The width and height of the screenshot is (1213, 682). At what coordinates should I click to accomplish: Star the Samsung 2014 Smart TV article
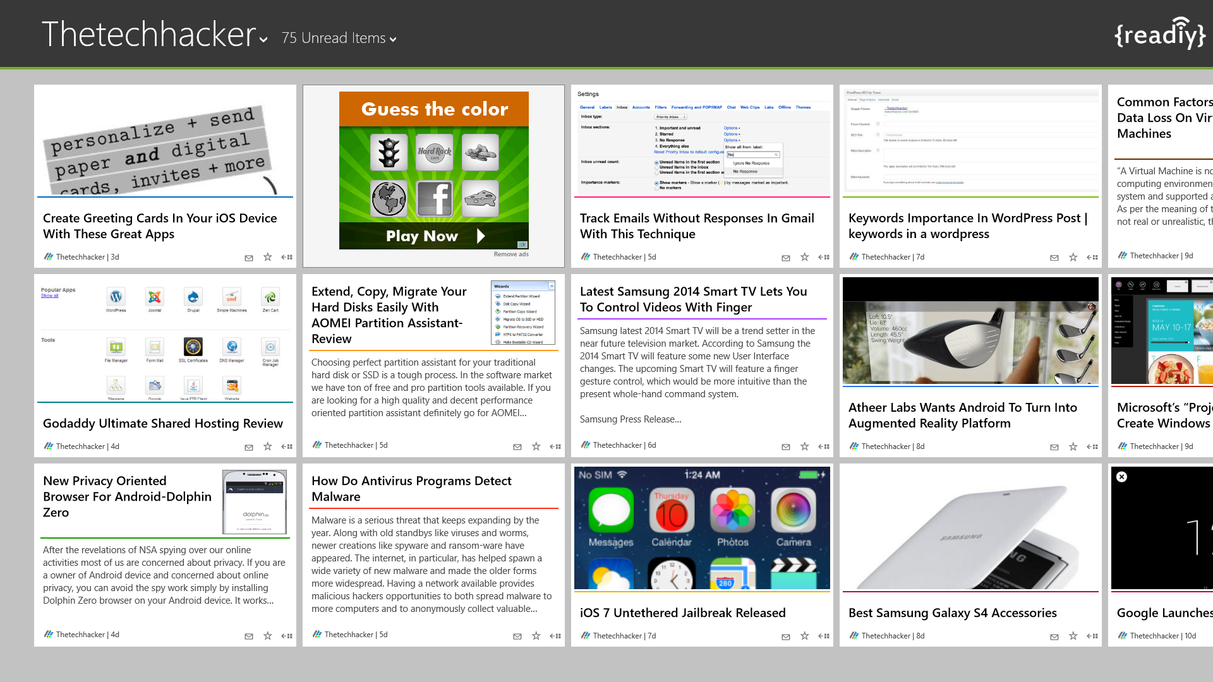point(805,446)
